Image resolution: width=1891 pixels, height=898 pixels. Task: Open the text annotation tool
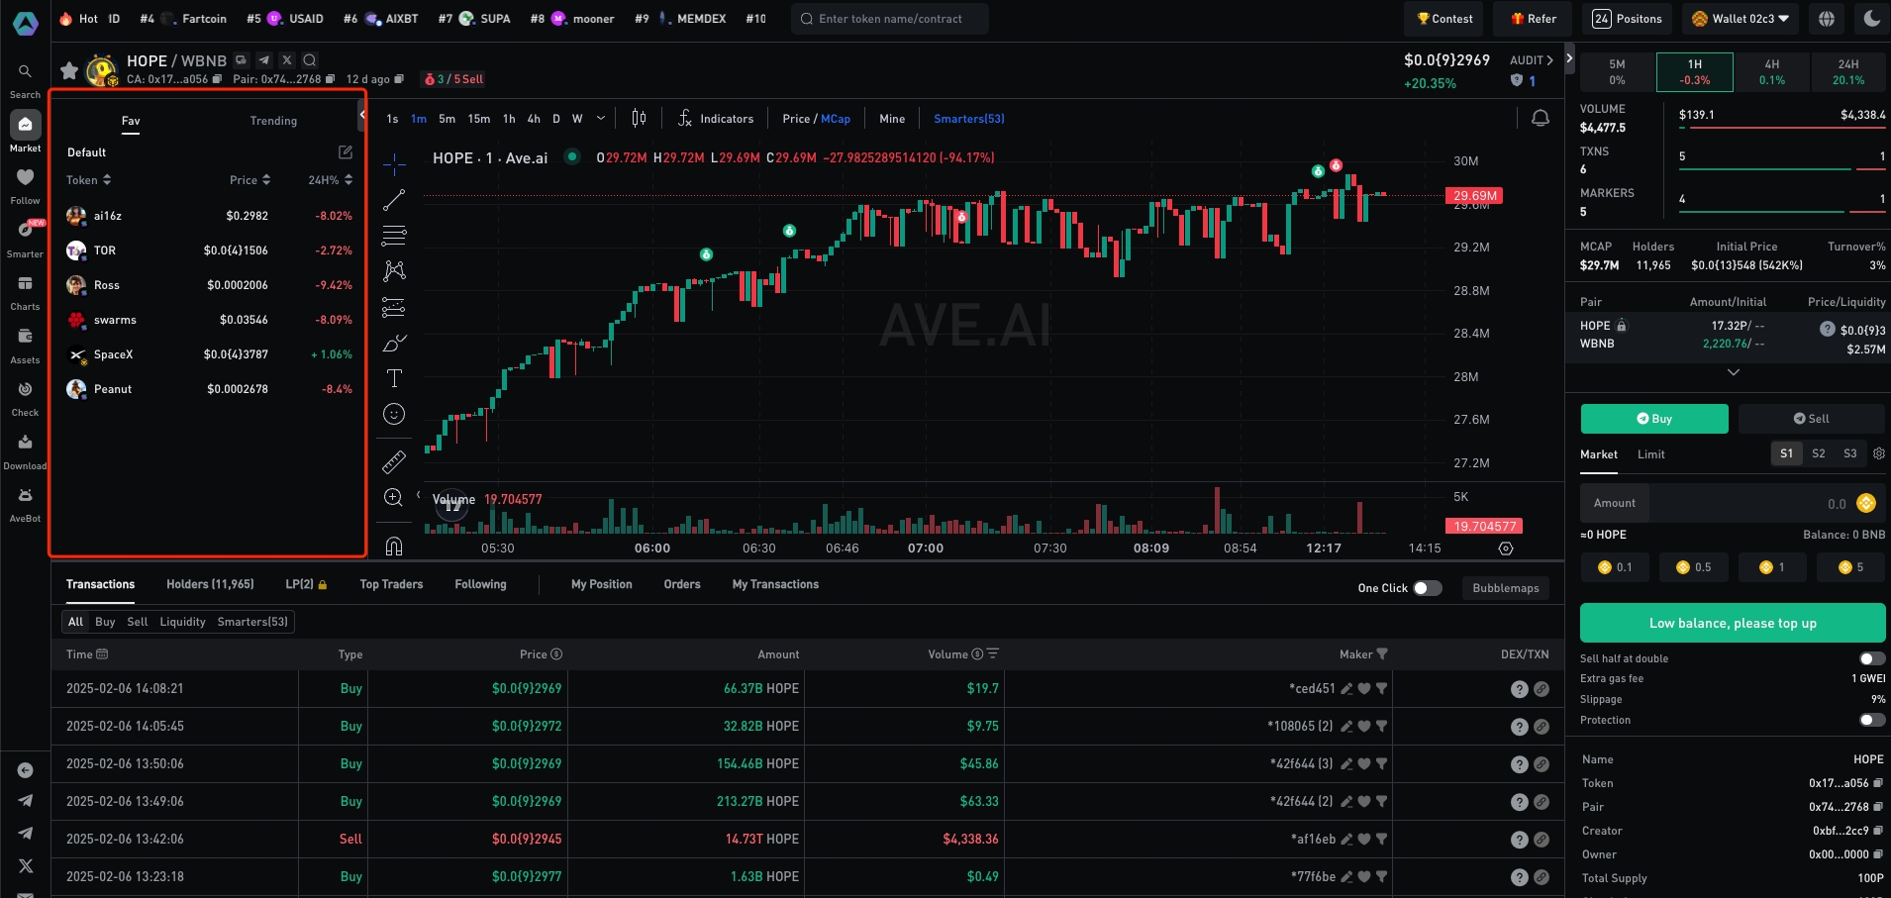(394, 378)
